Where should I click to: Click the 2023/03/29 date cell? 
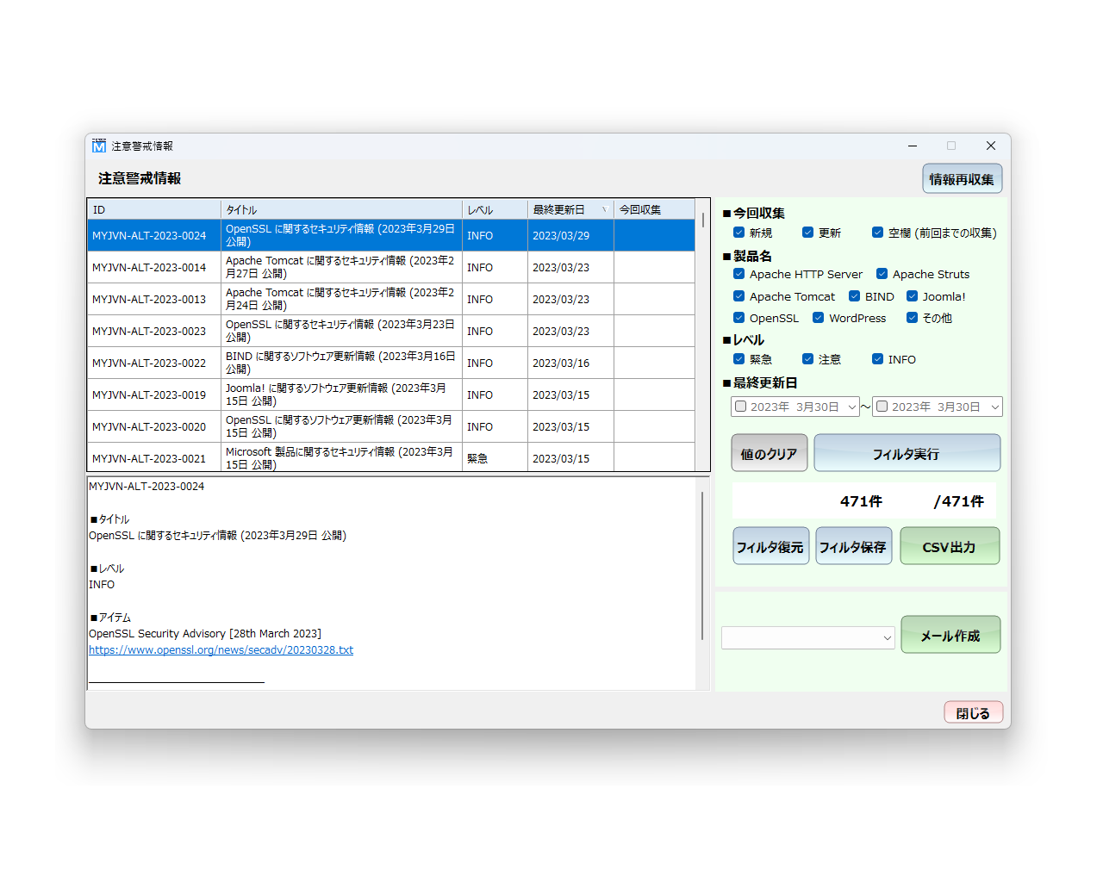[570, 235]
